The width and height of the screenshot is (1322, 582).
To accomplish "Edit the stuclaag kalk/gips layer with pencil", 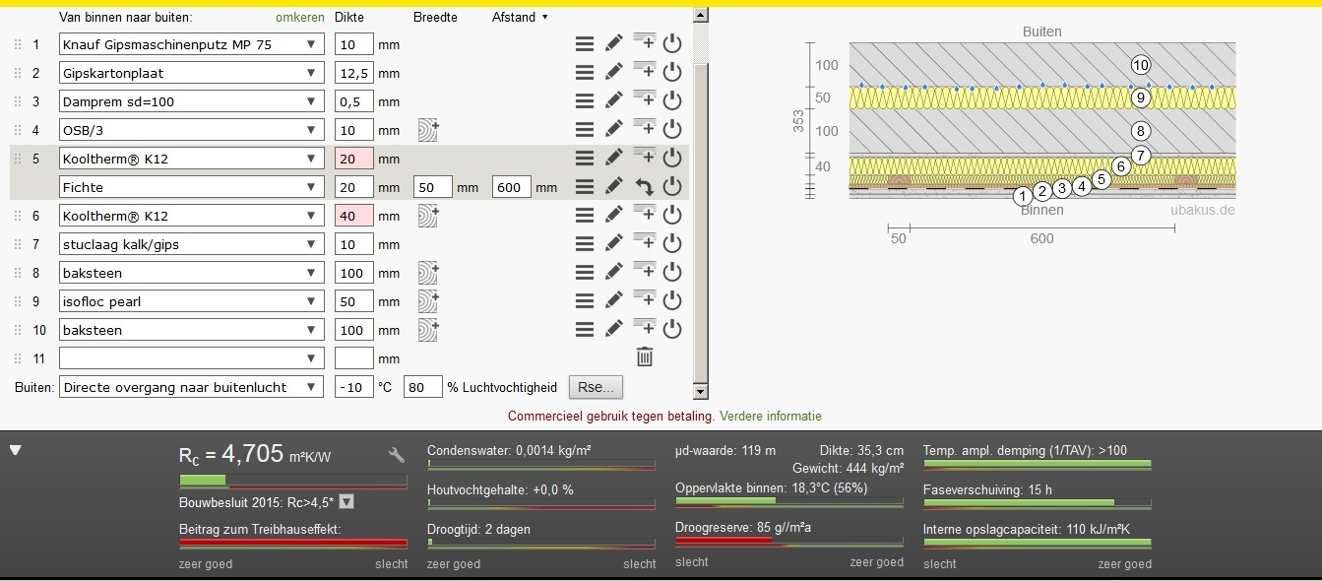I will click(614, 244).
